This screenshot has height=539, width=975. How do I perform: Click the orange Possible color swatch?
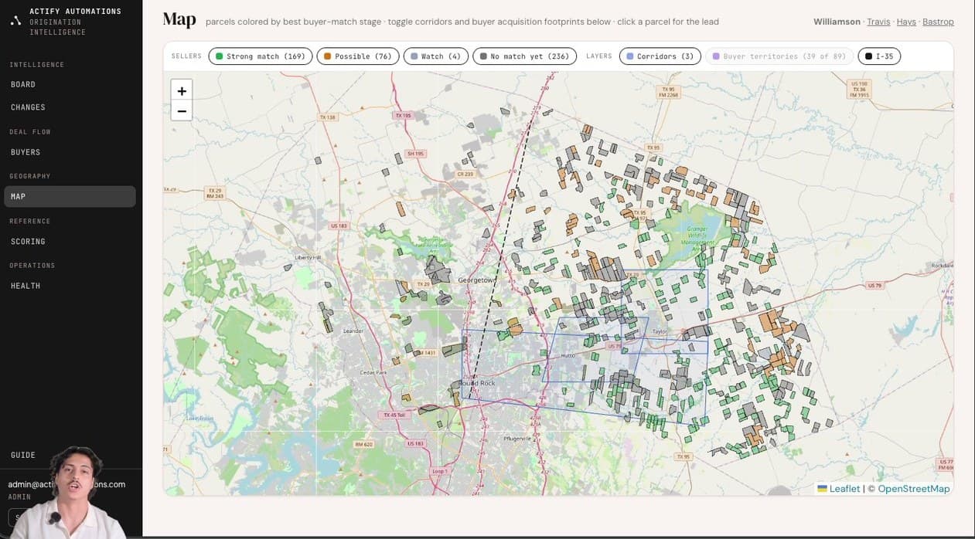click(x=328, y=56)
